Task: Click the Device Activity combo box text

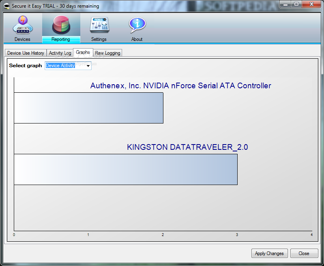Action: pos(60,66)
